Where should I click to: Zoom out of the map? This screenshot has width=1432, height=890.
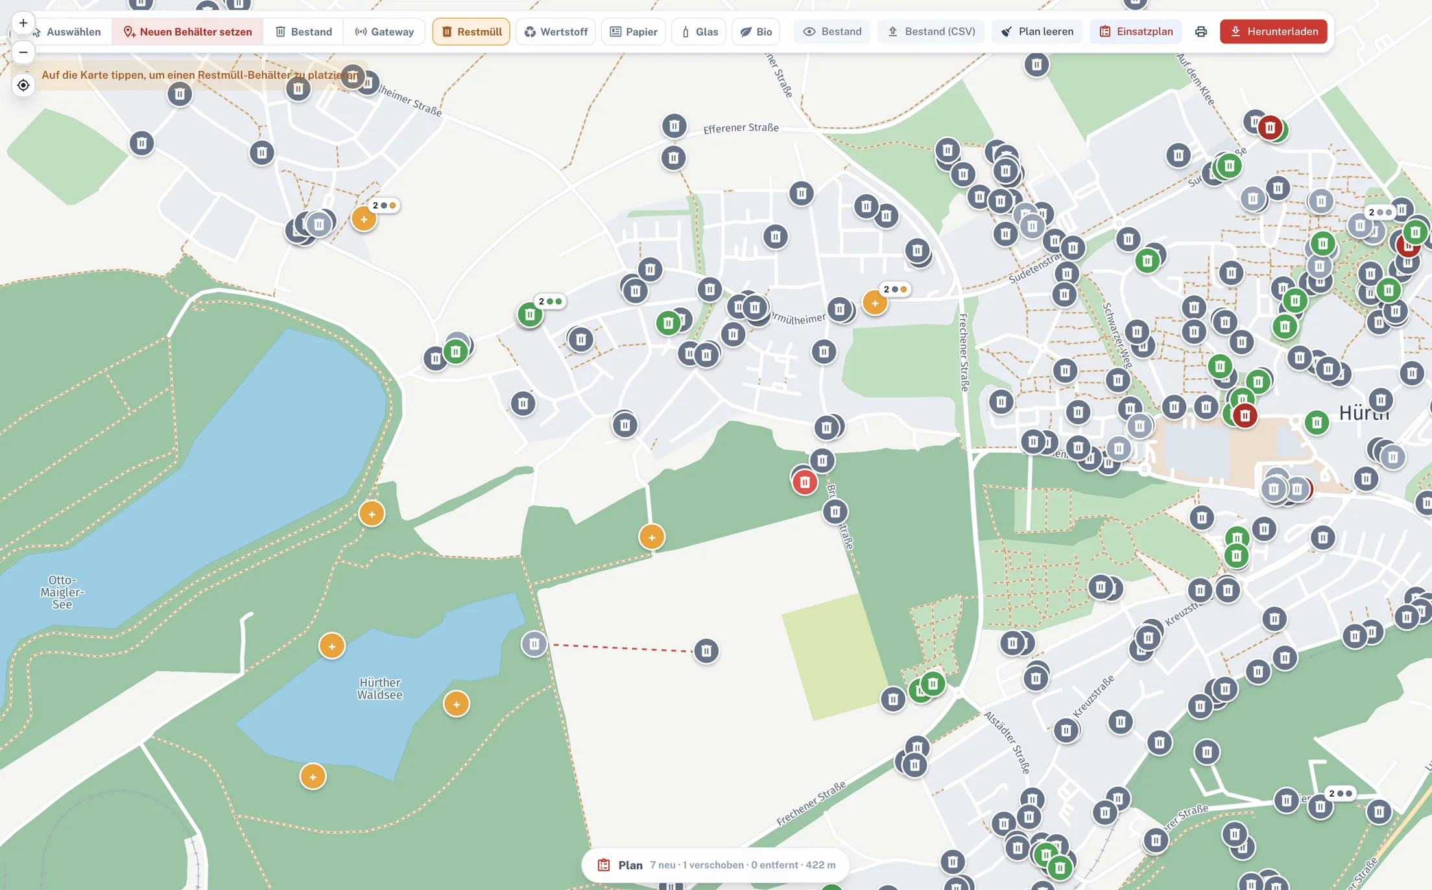tap(23, 52)
